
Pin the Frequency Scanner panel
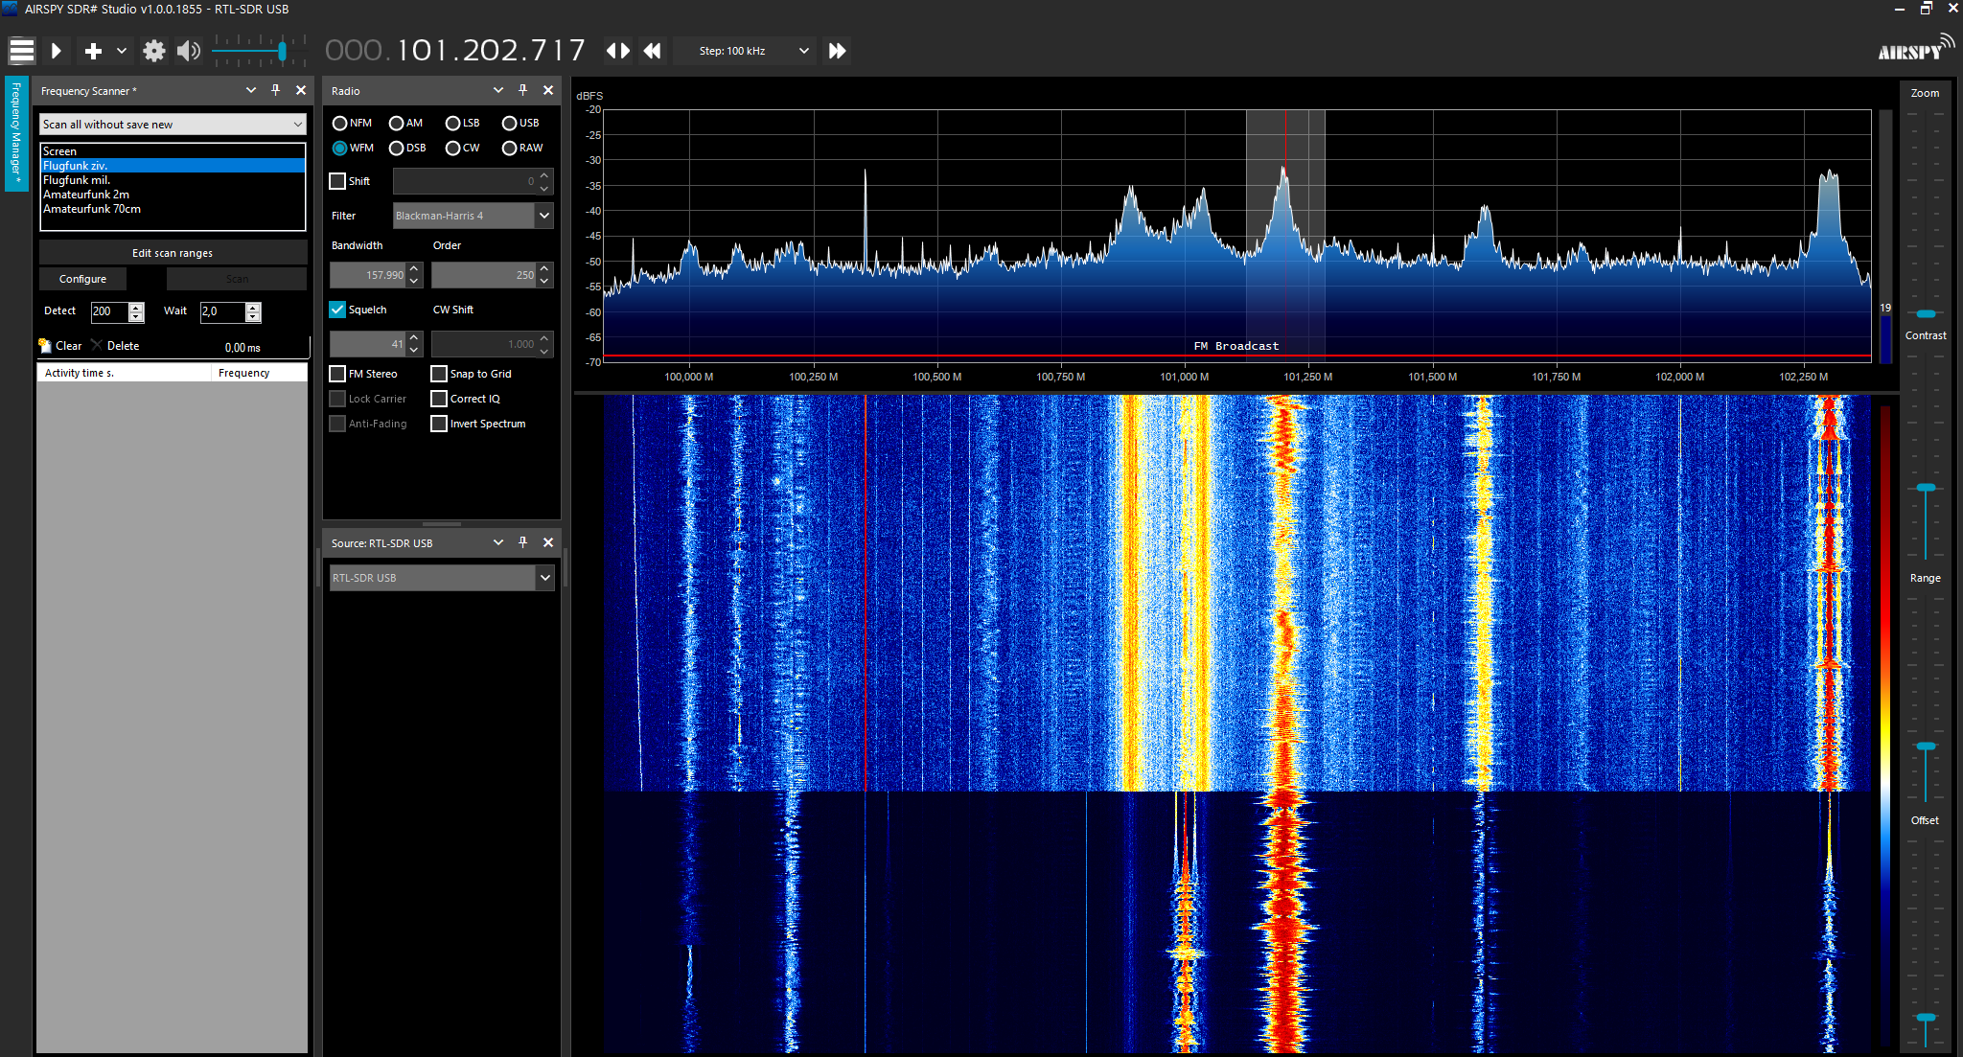click(276, 90)
